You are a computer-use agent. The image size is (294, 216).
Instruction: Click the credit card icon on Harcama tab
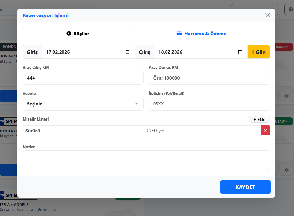179,34
